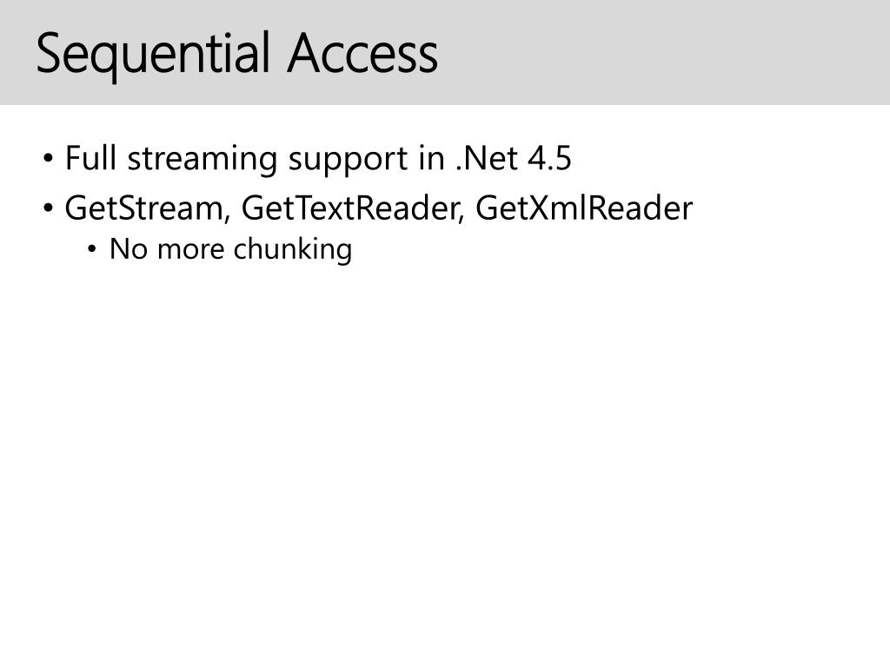Click the word "support" in the first bullet

click(x=348, y=161)
